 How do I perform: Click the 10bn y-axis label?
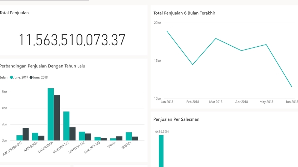click(157, 98)
